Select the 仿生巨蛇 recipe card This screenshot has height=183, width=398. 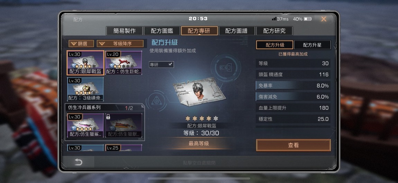(x=123, y=62)
